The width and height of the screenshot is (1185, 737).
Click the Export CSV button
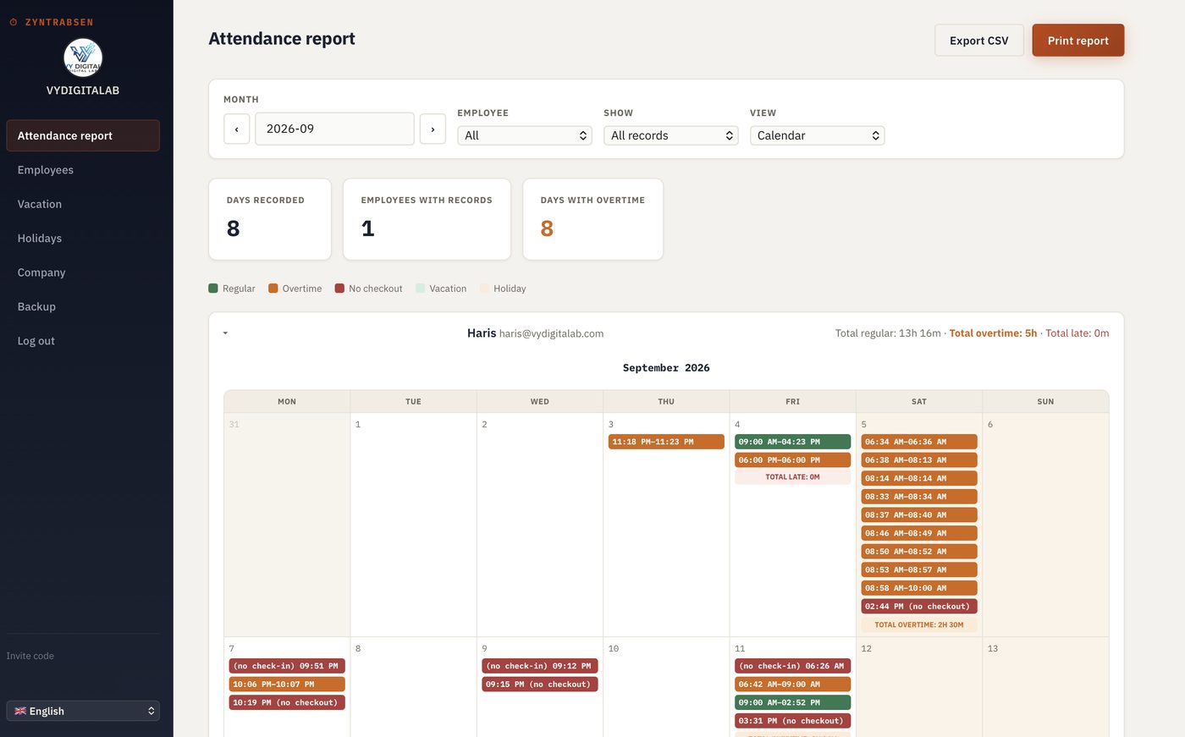click(979, 41)
